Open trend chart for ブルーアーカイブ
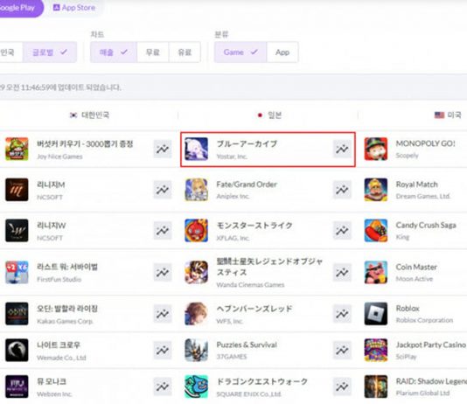The width and height of the screenshot is (467, 404). 342,149
